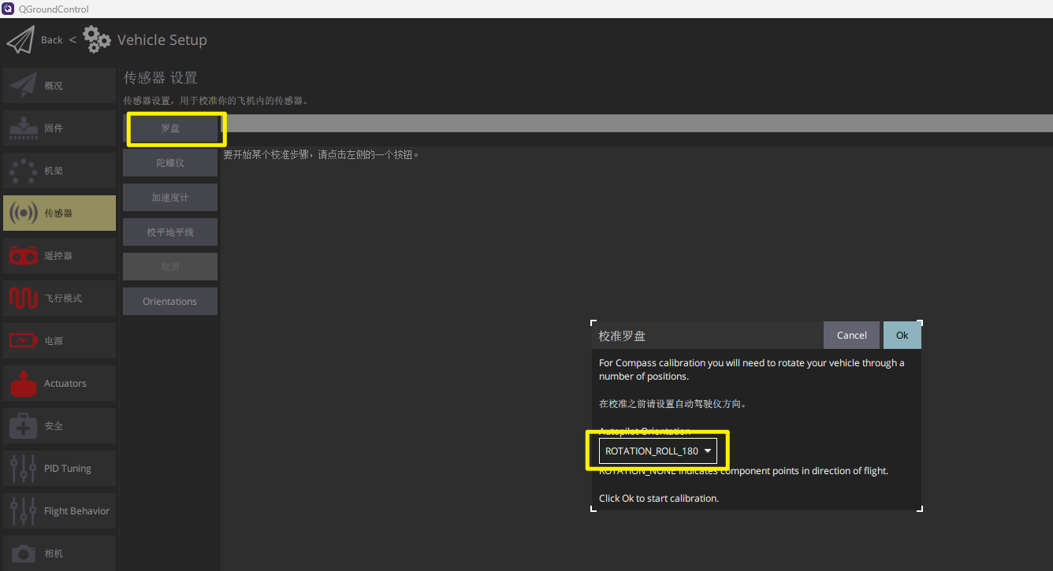Viewport: 1053px width, 571px height.
Task: Start 陀螺仪 gyroscope calibration
Action: pyautogui.click(x=170, y=163)
